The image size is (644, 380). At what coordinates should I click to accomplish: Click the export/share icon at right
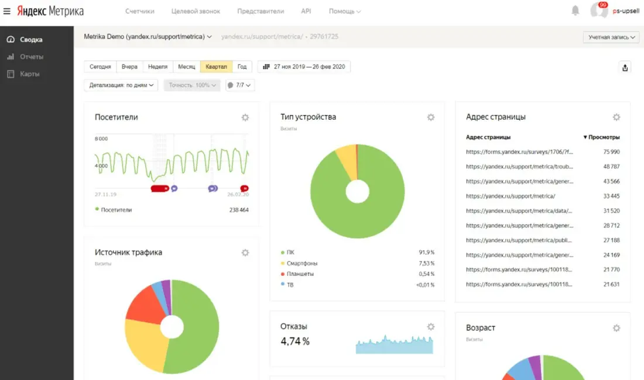[x=625, y=68]
